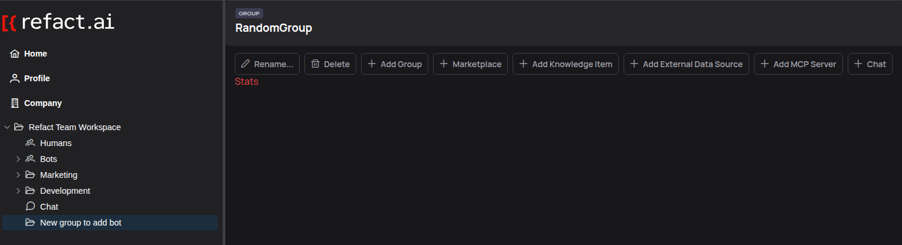Image resolution: width=902 pixels, height=245 pixels.
Task: Collapse the Refact Team Workspace tree
Action: coord(7,127)
